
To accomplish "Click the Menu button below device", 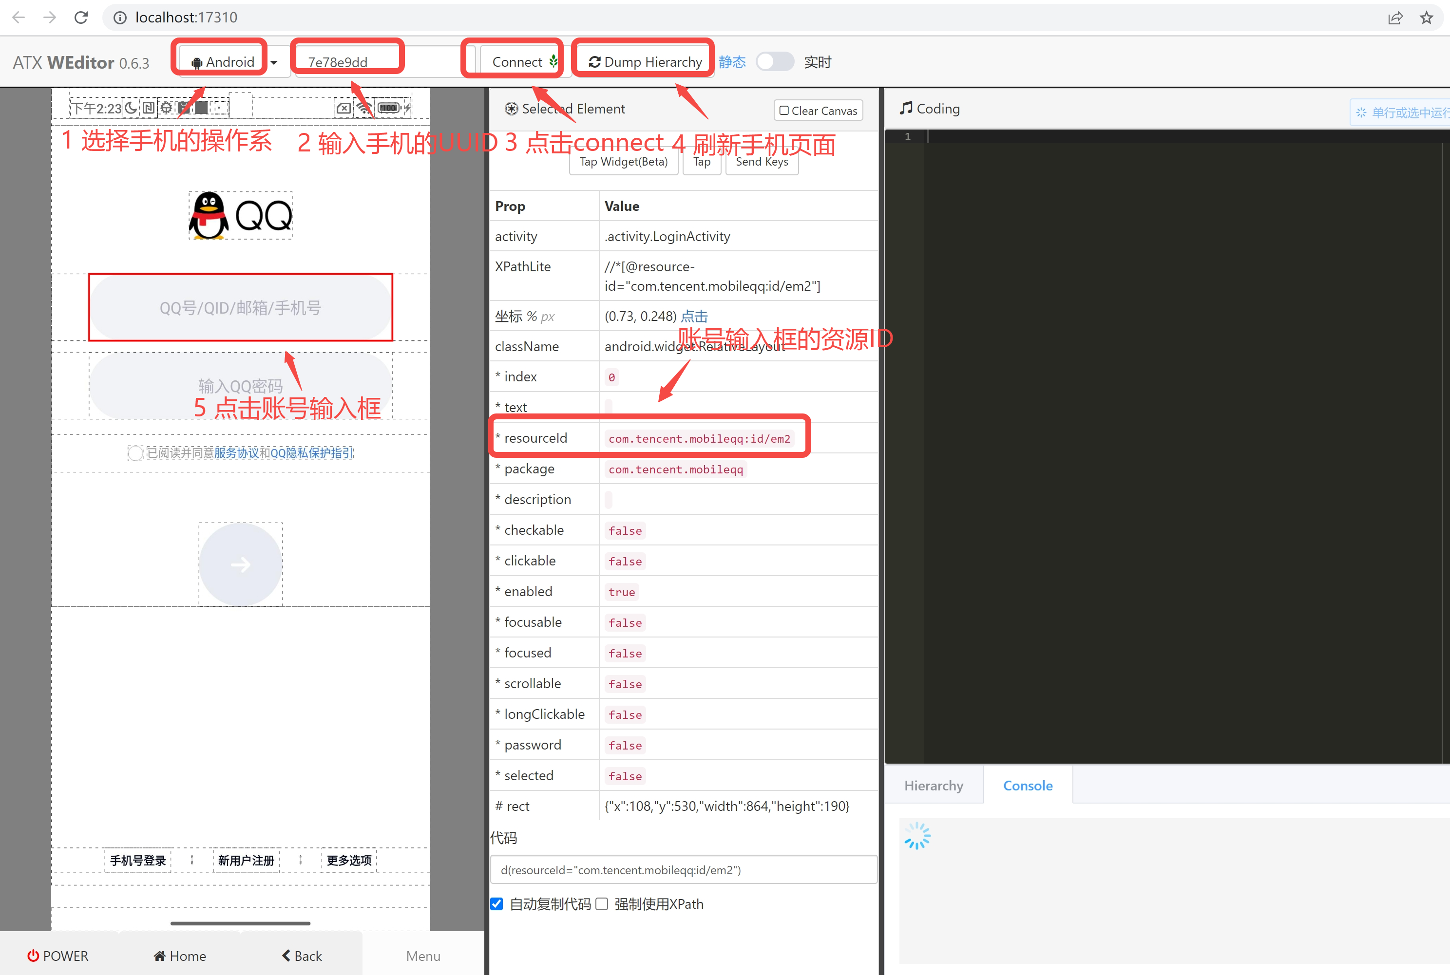I will pos(423,956).
